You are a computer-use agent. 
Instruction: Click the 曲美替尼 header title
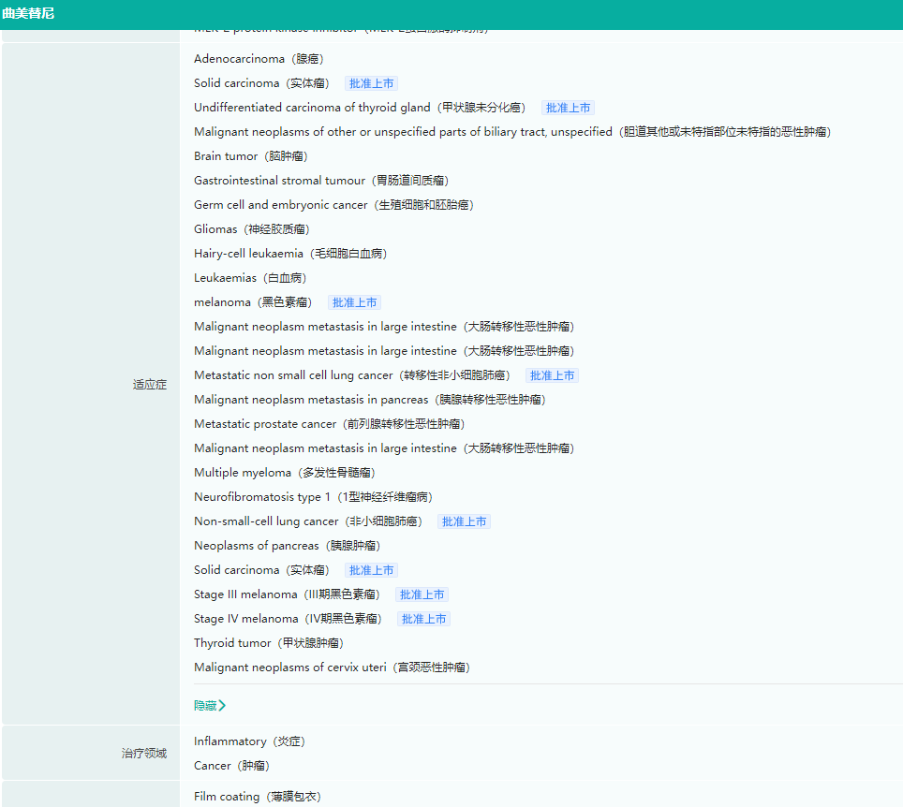28,13
